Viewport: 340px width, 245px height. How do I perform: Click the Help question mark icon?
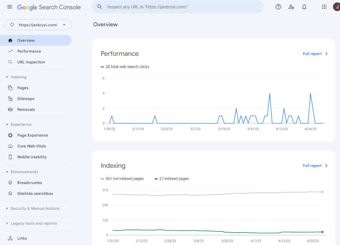(x=278, y=7)
